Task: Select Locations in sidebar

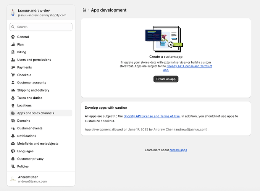Action: tap(41, 106)
